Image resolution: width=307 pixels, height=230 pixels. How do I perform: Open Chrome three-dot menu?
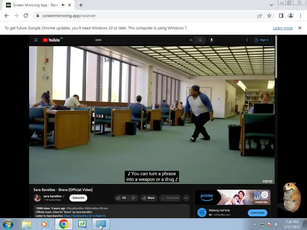click(x=300, y=16)
